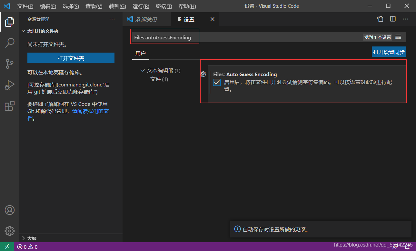This screenshot has height=251, width=416.
Task: Switch to the 欢迎使用 tab
Action: coord(146,19)
